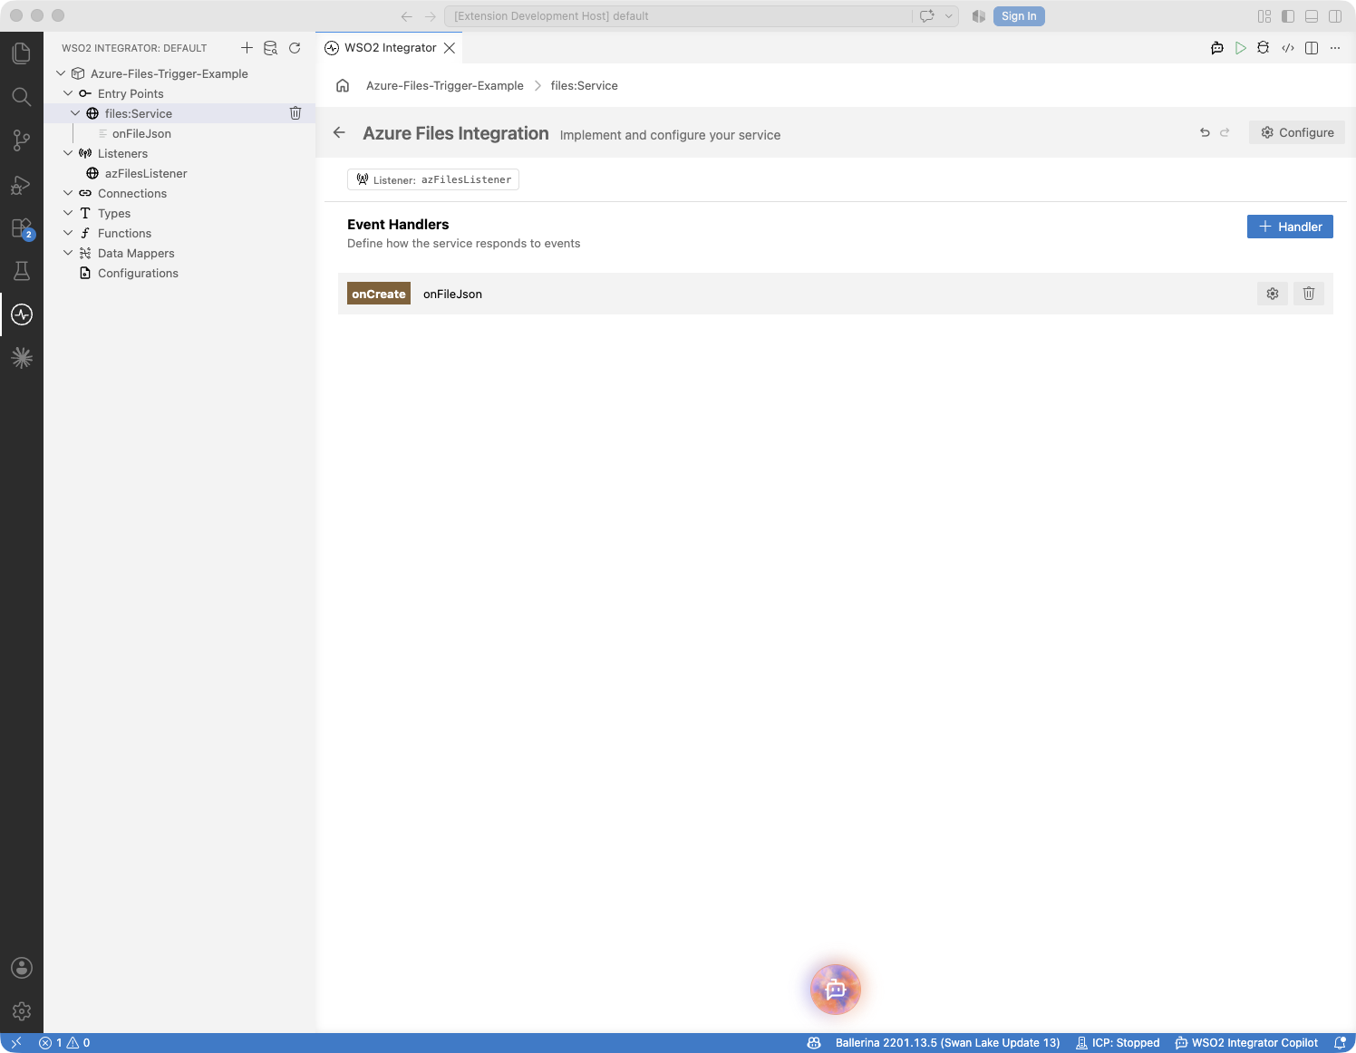
Task: Collapse the Entry Points section
Action: click(68, 93)
